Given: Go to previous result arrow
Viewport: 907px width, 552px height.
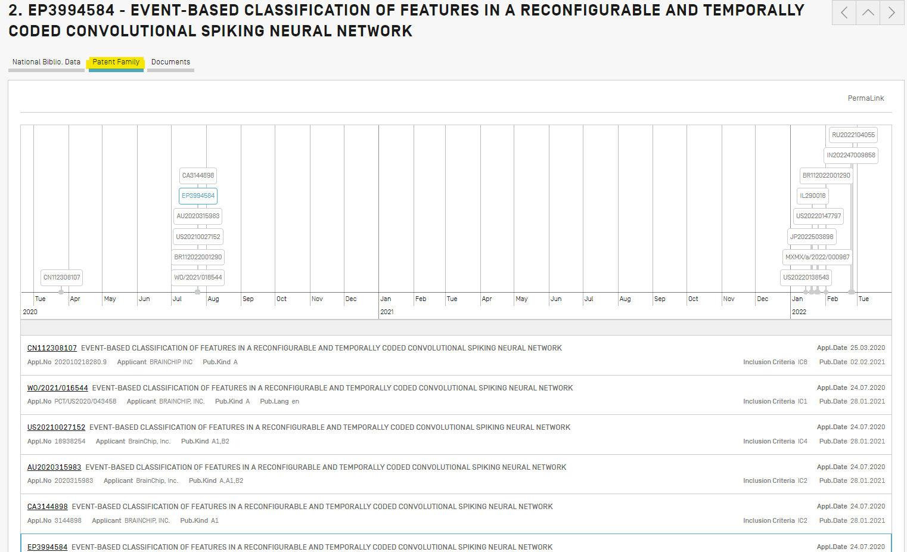Looking at the screenshot, I should click(x=844, y=13).
